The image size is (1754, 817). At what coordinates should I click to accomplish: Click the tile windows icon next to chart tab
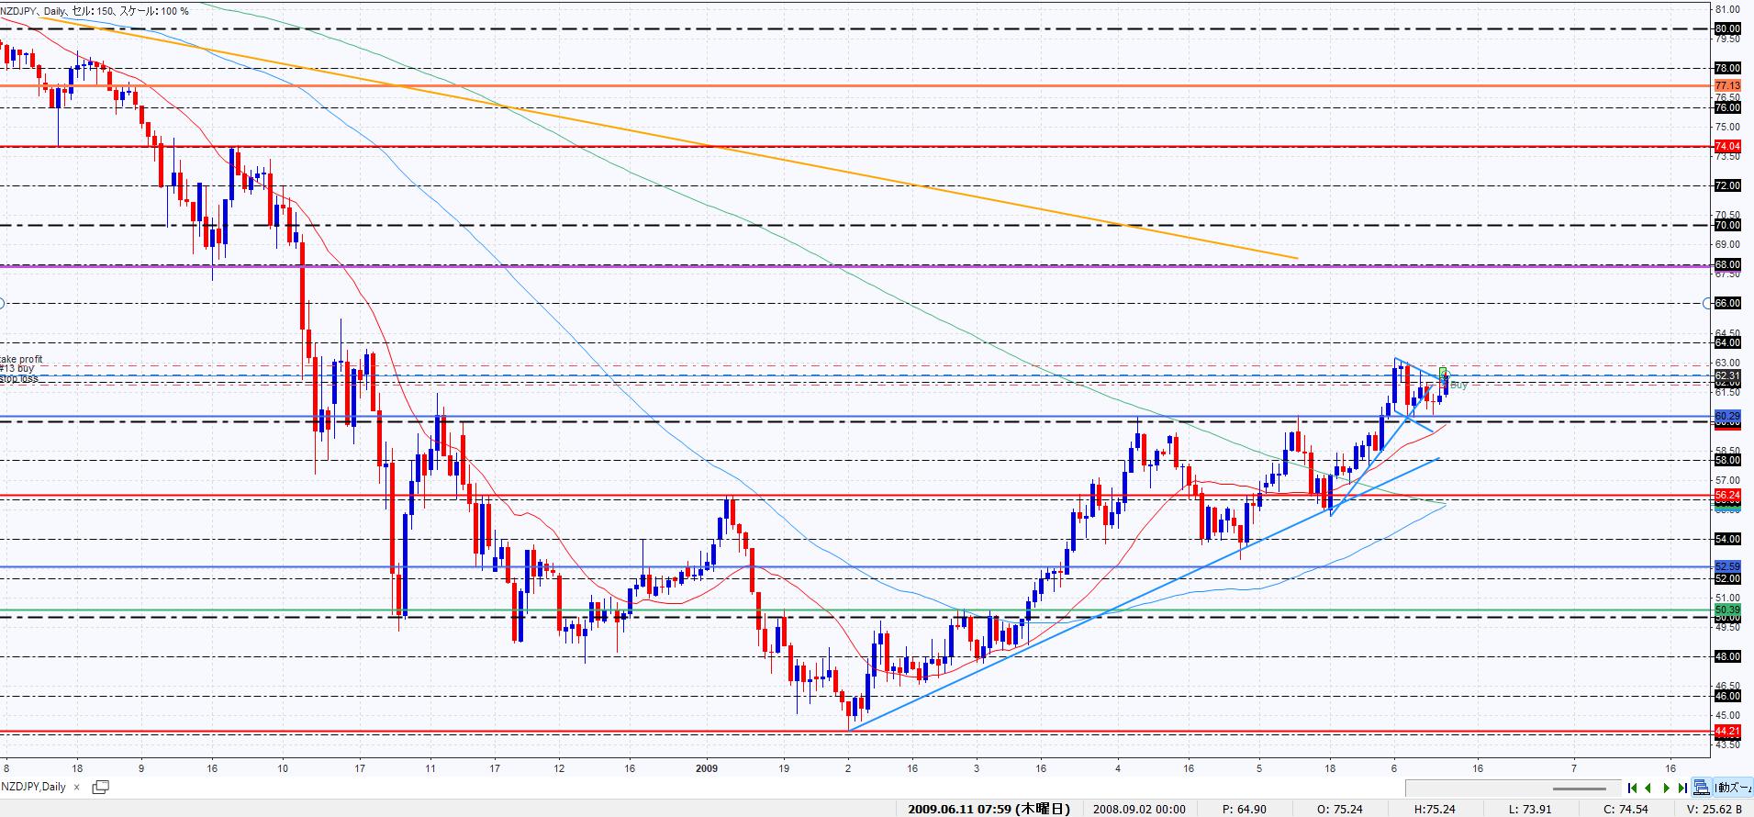tap(100, 787)
